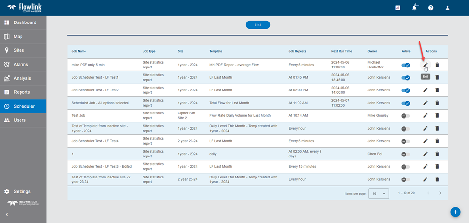
Task: Open the user account profile icon
Action: point(447,8)
